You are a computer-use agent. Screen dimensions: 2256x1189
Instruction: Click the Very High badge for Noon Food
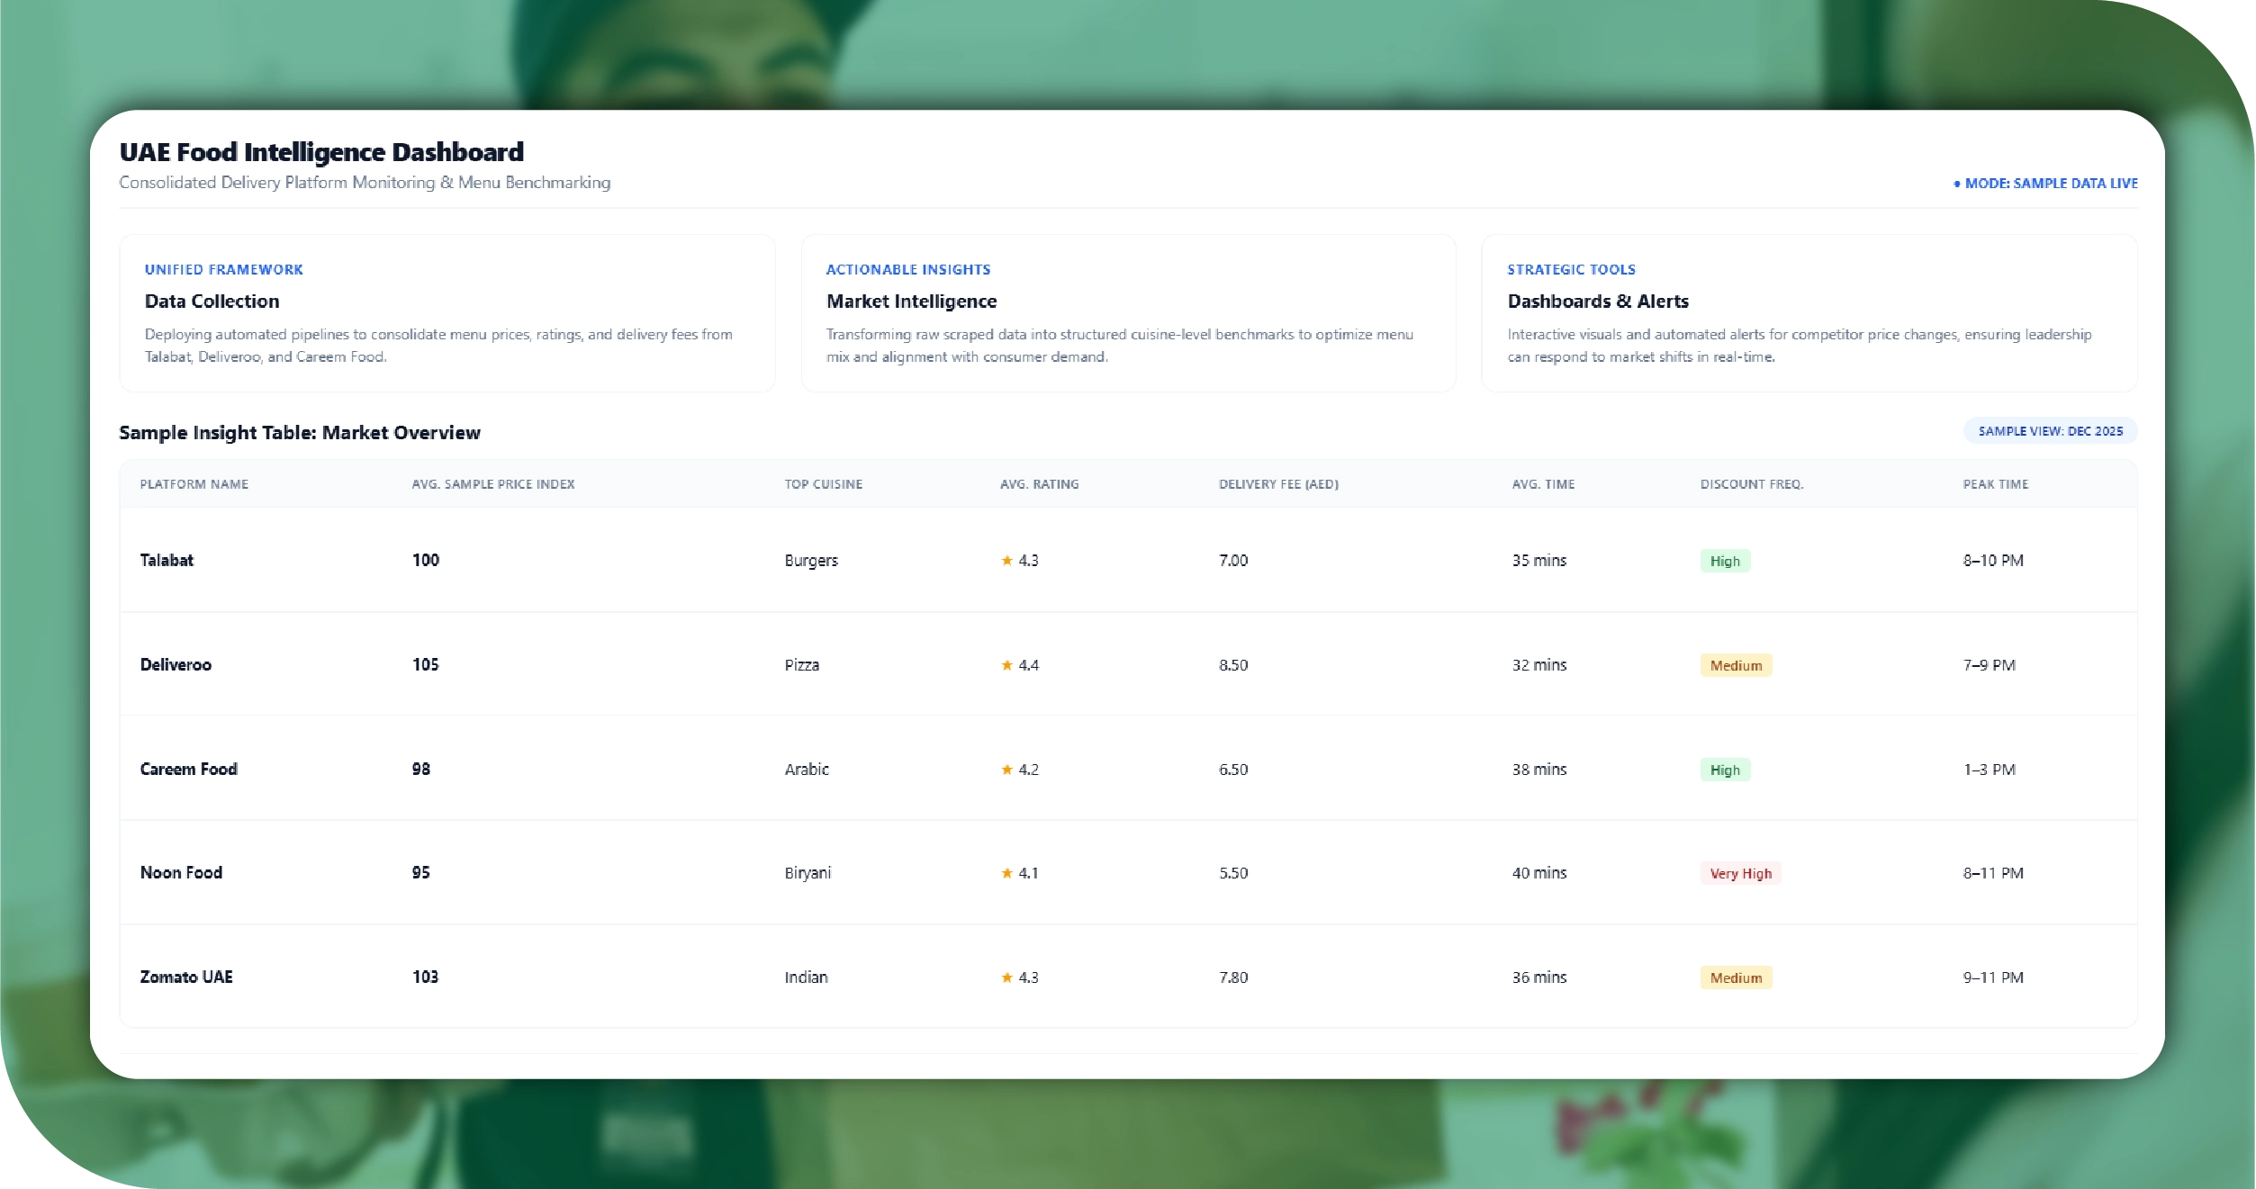[1740, 873]
